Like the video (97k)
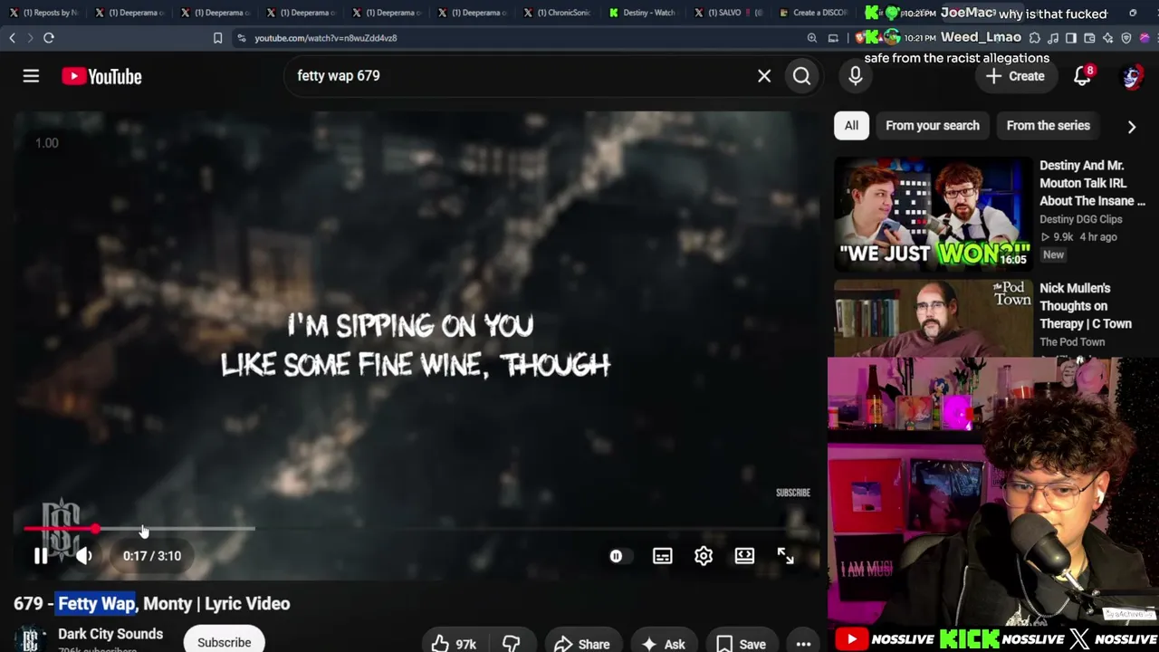Screen dimensions: 1159x652 tap(455, 644)
